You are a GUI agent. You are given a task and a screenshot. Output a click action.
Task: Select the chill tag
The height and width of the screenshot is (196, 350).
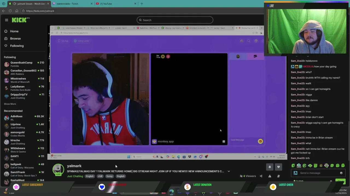[x=100, y=176]
